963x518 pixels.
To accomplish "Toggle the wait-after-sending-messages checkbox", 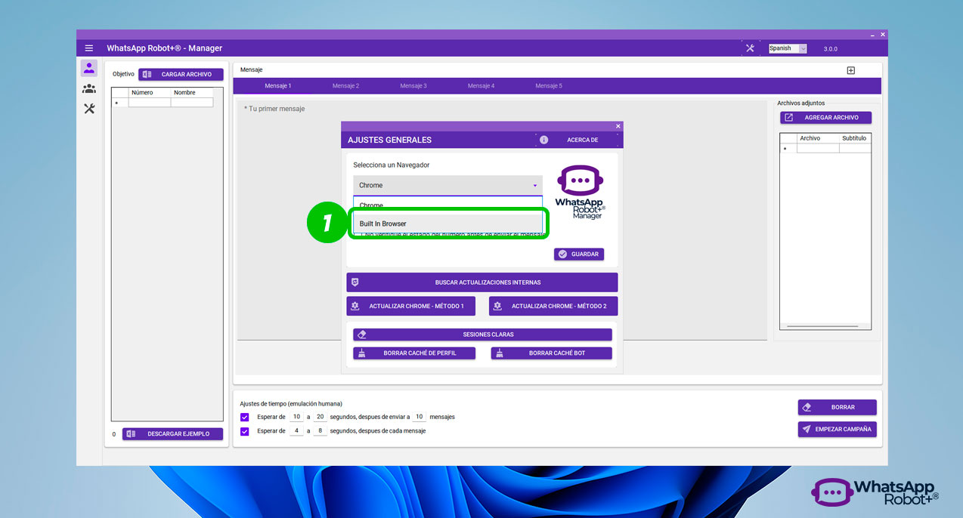I will pos(244,417).
